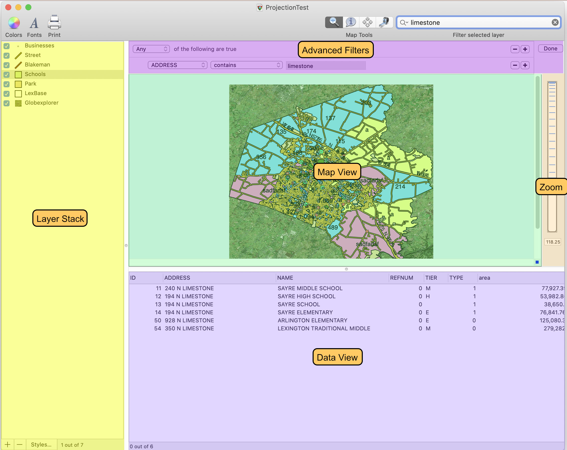
Task: Select the measure map tool
Action: 384,22
